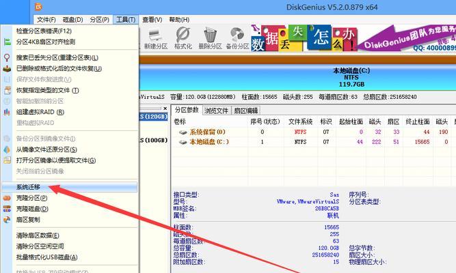Click the 28B8CA5B MBR signature value
The width and height of the screenshot is (456, 273).
(x=327, y=209)
